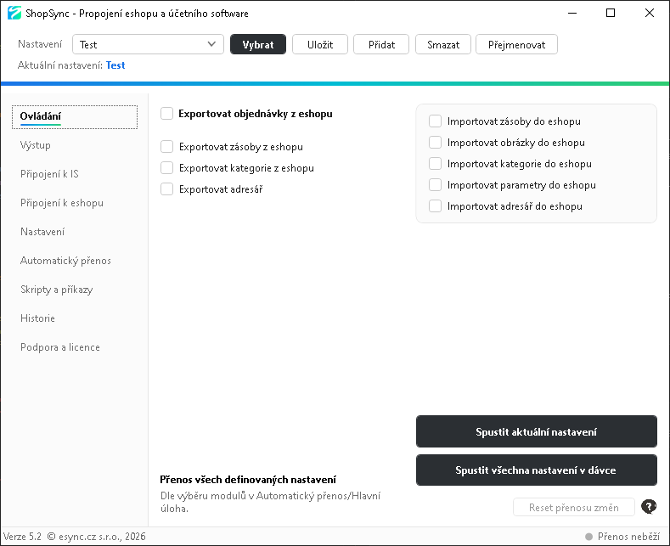Switch to Automatický přenos section

[65, 261]
